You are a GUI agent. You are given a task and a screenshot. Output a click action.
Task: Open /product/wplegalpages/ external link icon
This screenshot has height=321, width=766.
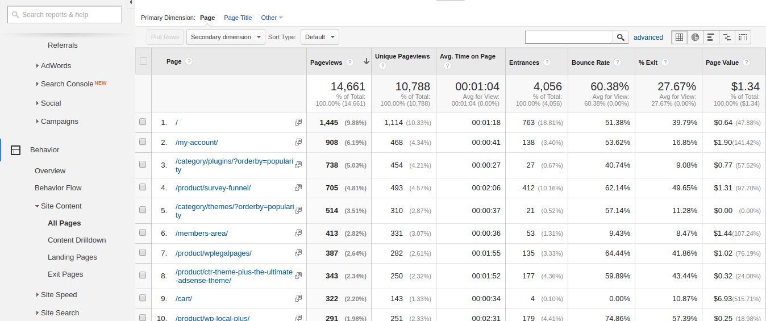point(298,253)
